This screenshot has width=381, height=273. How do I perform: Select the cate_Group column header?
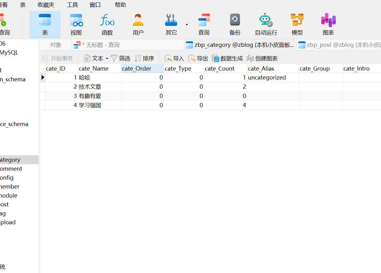coord(321,68)
